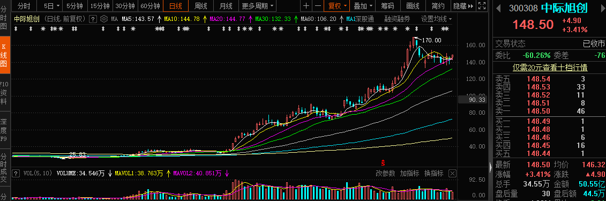Open 设置均线 moving average dropdown
The image size is (606, 201).
tap(437, 19)
